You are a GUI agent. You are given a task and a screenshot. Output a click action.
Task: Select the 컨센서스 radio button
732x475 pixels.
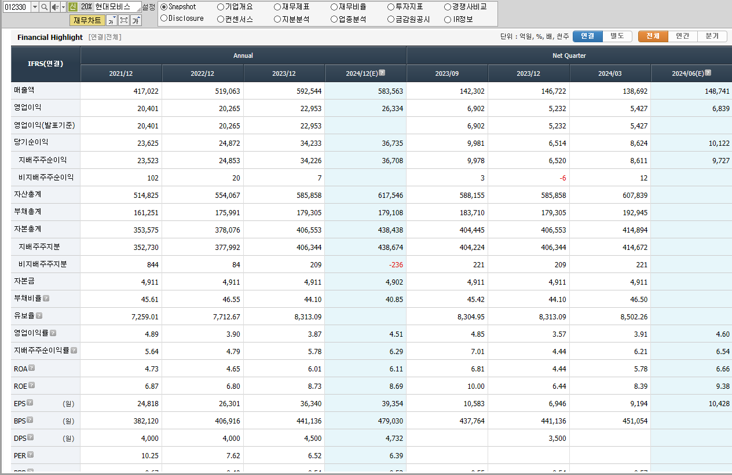pyautogui.click(x=221, y=19)
